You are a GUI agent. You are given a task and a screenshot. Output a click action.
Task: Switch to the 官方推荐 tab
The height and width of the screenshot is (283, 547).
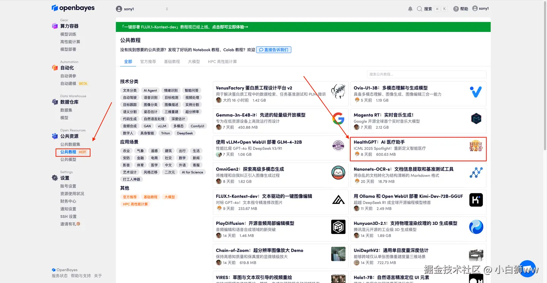coord(148,62)
